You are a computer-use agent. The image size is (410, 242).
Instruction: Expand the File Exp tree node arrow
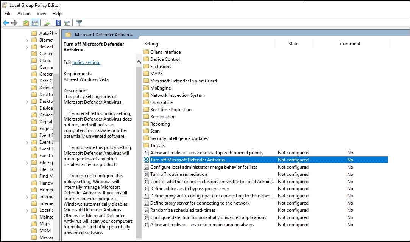point(27,163)
